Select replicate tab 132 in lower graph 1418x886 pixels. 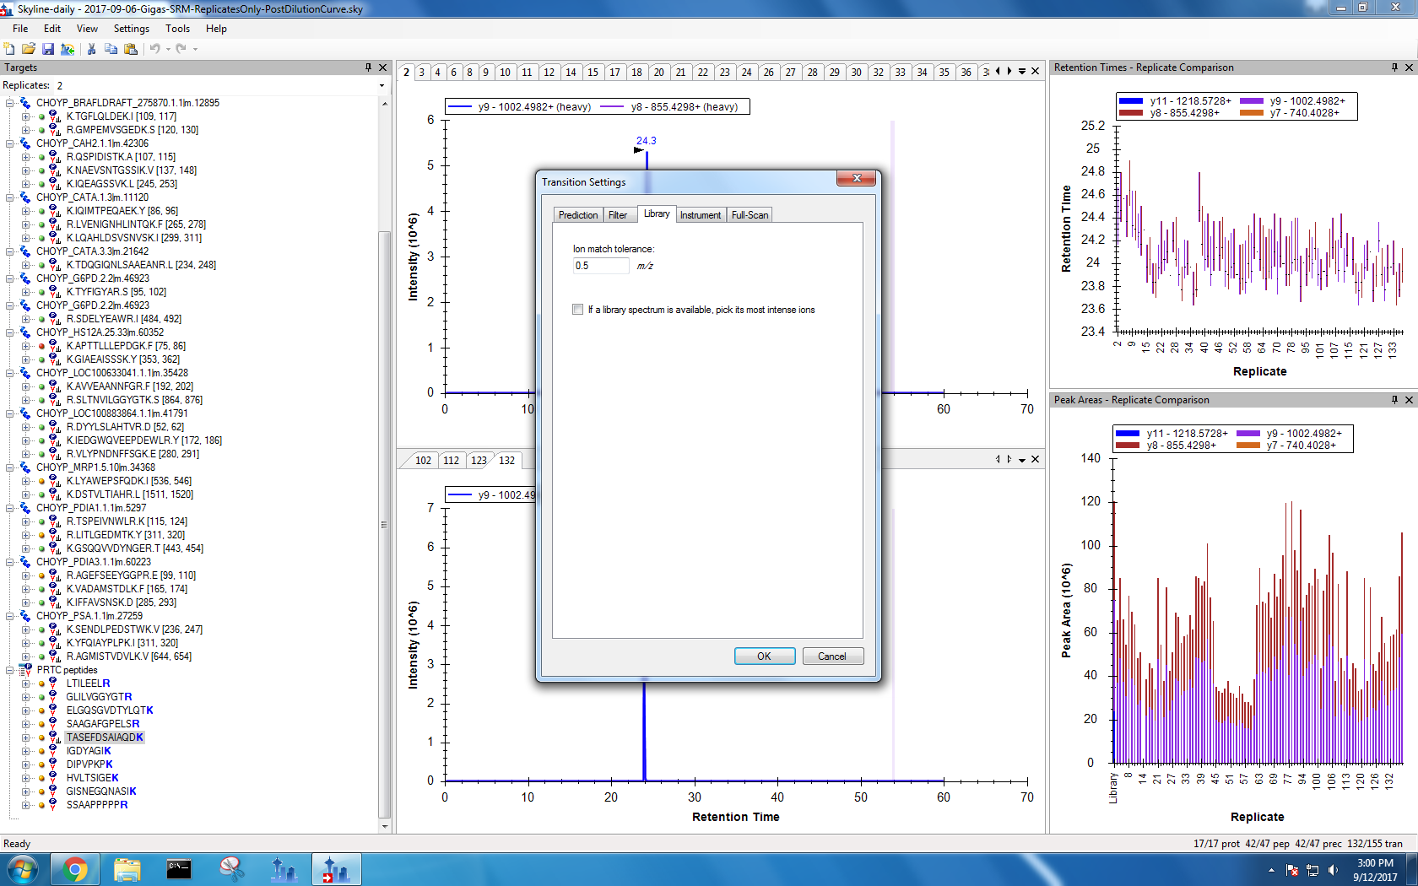[506, 461]
